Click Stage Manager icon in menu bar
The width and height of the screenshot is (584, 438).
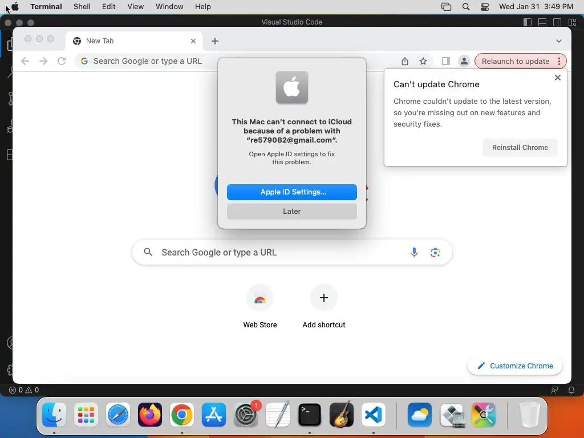click(x=446, y=7)
